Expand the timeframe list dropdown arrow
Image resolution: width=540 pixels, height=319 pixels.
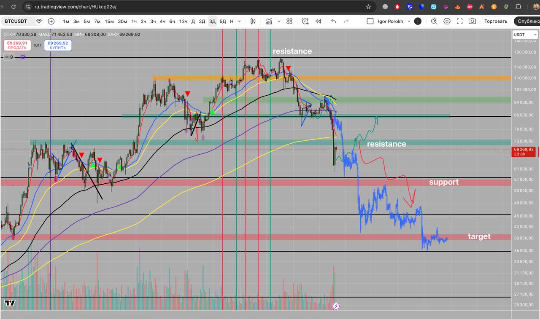240,21
